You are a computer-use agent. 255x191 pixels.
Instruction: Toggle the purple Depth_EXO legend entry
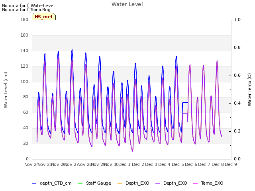(x=171, y=183)
